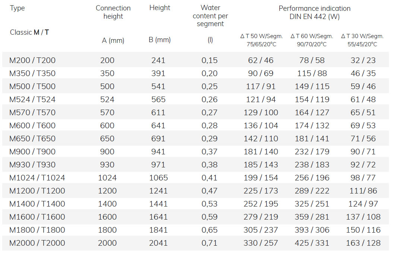Click the Classic M / T label
The image size is (393, 255).
[29, 32]
